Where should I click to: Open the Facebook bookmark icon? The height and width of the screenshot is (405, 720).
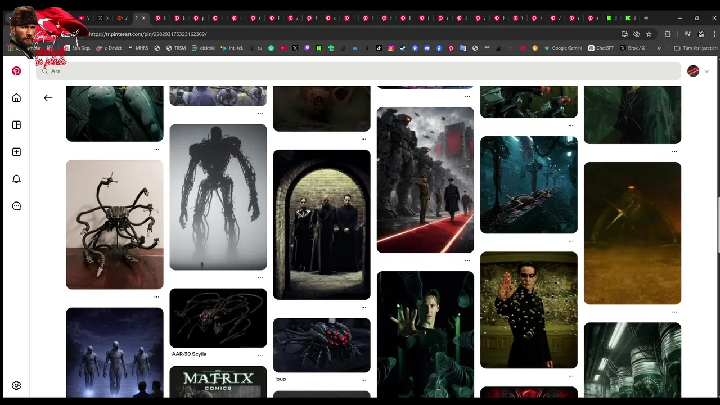pos(439,48)
